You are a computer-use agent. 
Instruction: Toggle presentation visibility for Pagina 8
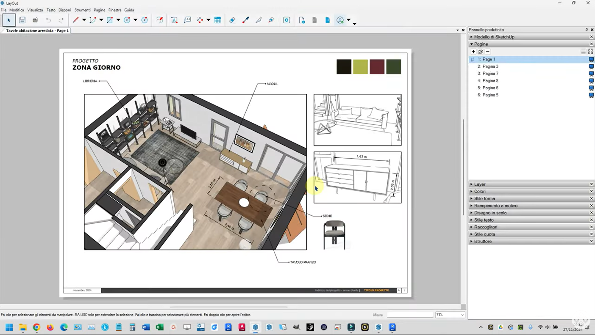tap(591, 81)
